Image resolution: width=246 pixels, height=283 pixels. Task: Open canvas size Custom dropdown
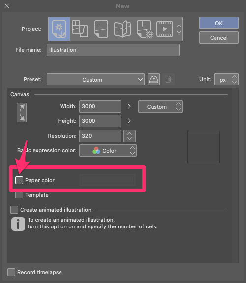(160, 107)
